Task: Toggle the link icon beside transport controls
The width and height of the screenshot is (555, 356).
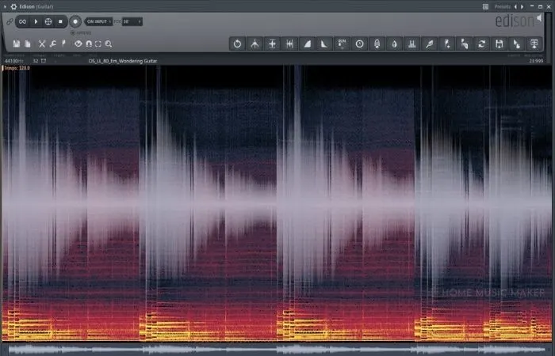Action: coord(10,22)
